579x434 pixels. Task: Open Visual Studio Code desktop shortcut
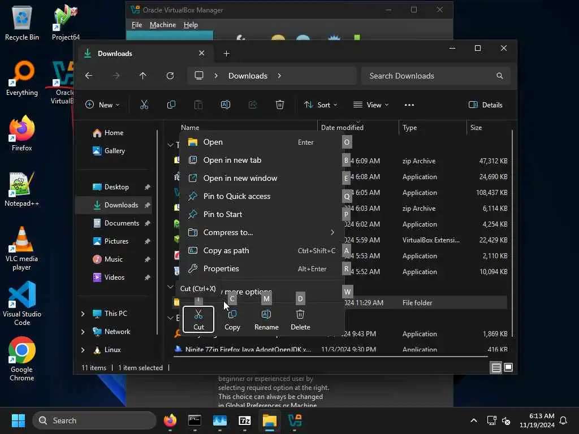22,303
